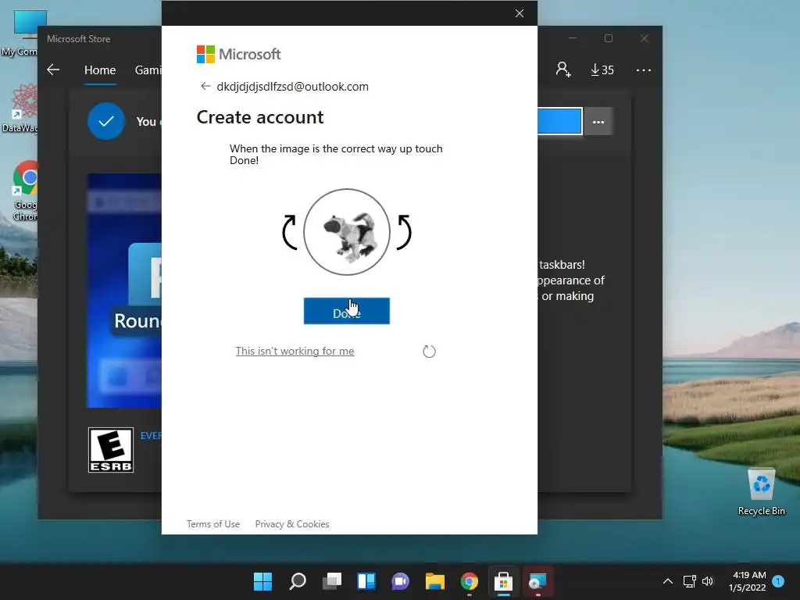Click the blue action button in Microsoft Store page
800x600 pixels.
coord(559,121)
